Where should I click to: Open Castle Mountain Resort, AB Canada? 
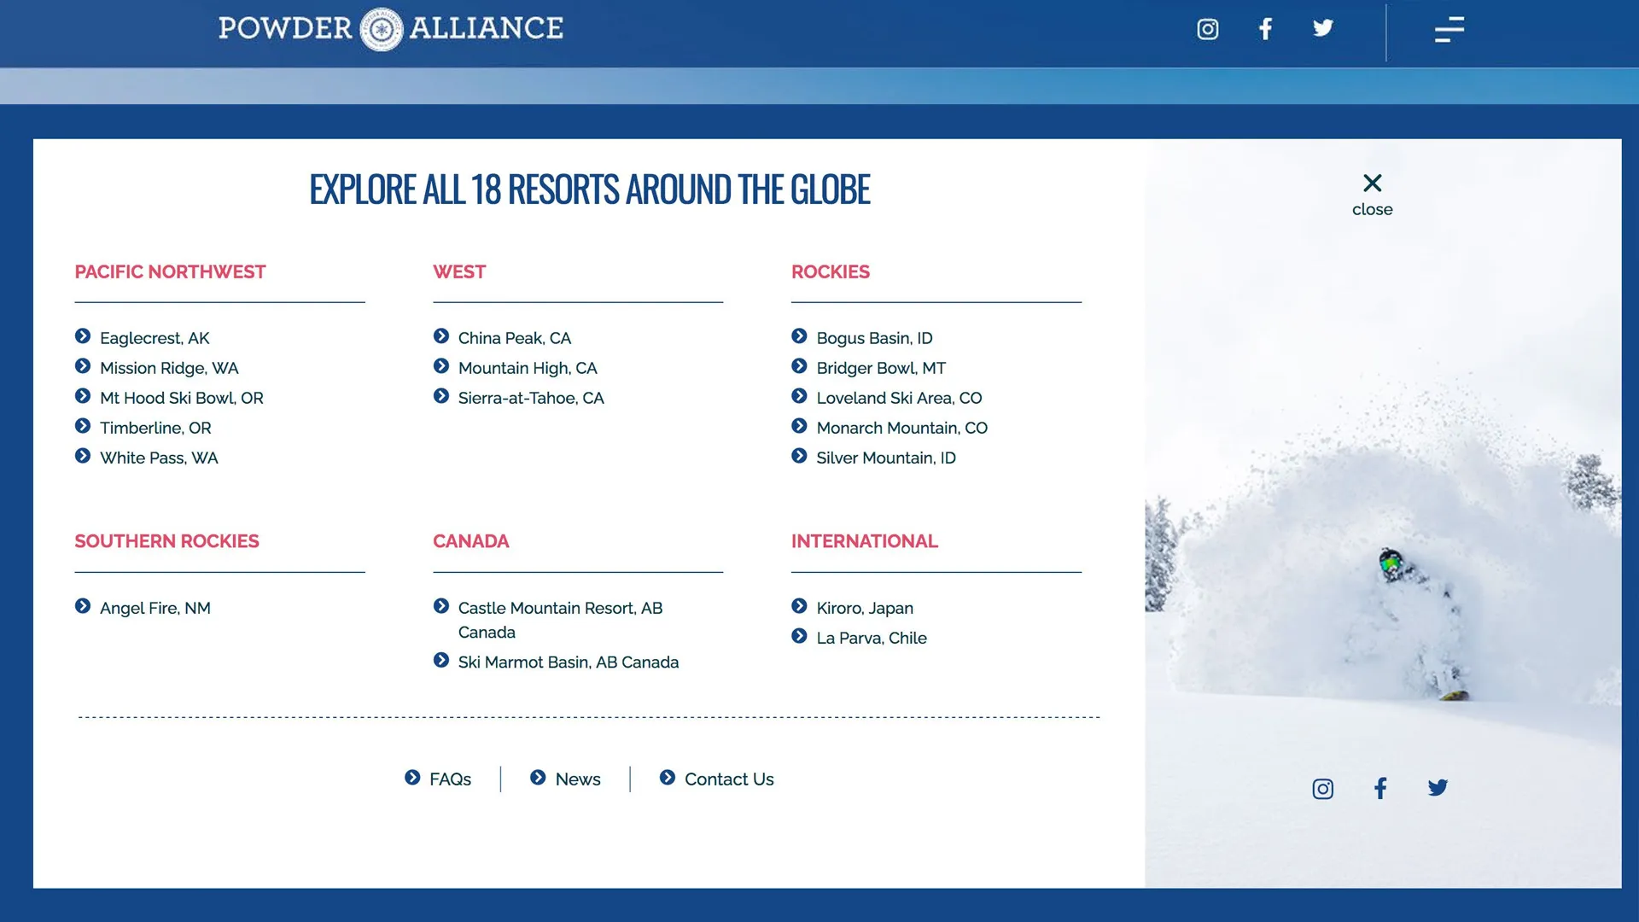tap(560, 620)
